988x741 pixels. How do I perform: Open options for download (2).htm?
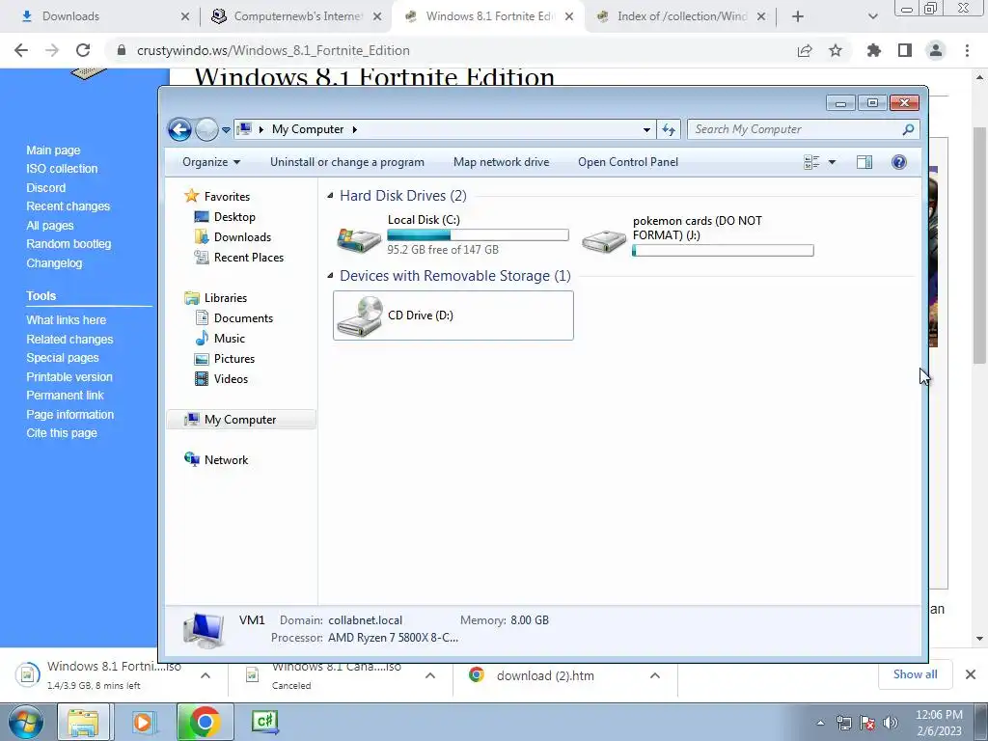(655, 675)
